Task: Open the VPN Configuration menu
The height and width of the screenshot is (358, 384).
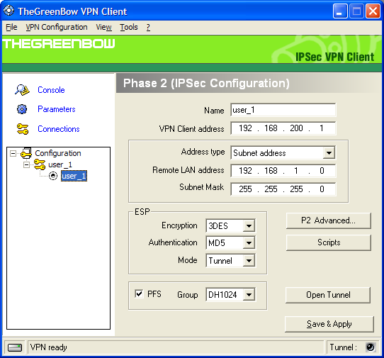Action: (57, 27)
